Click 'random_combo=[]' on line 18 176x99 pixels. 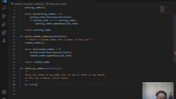[x=34, y=43]
